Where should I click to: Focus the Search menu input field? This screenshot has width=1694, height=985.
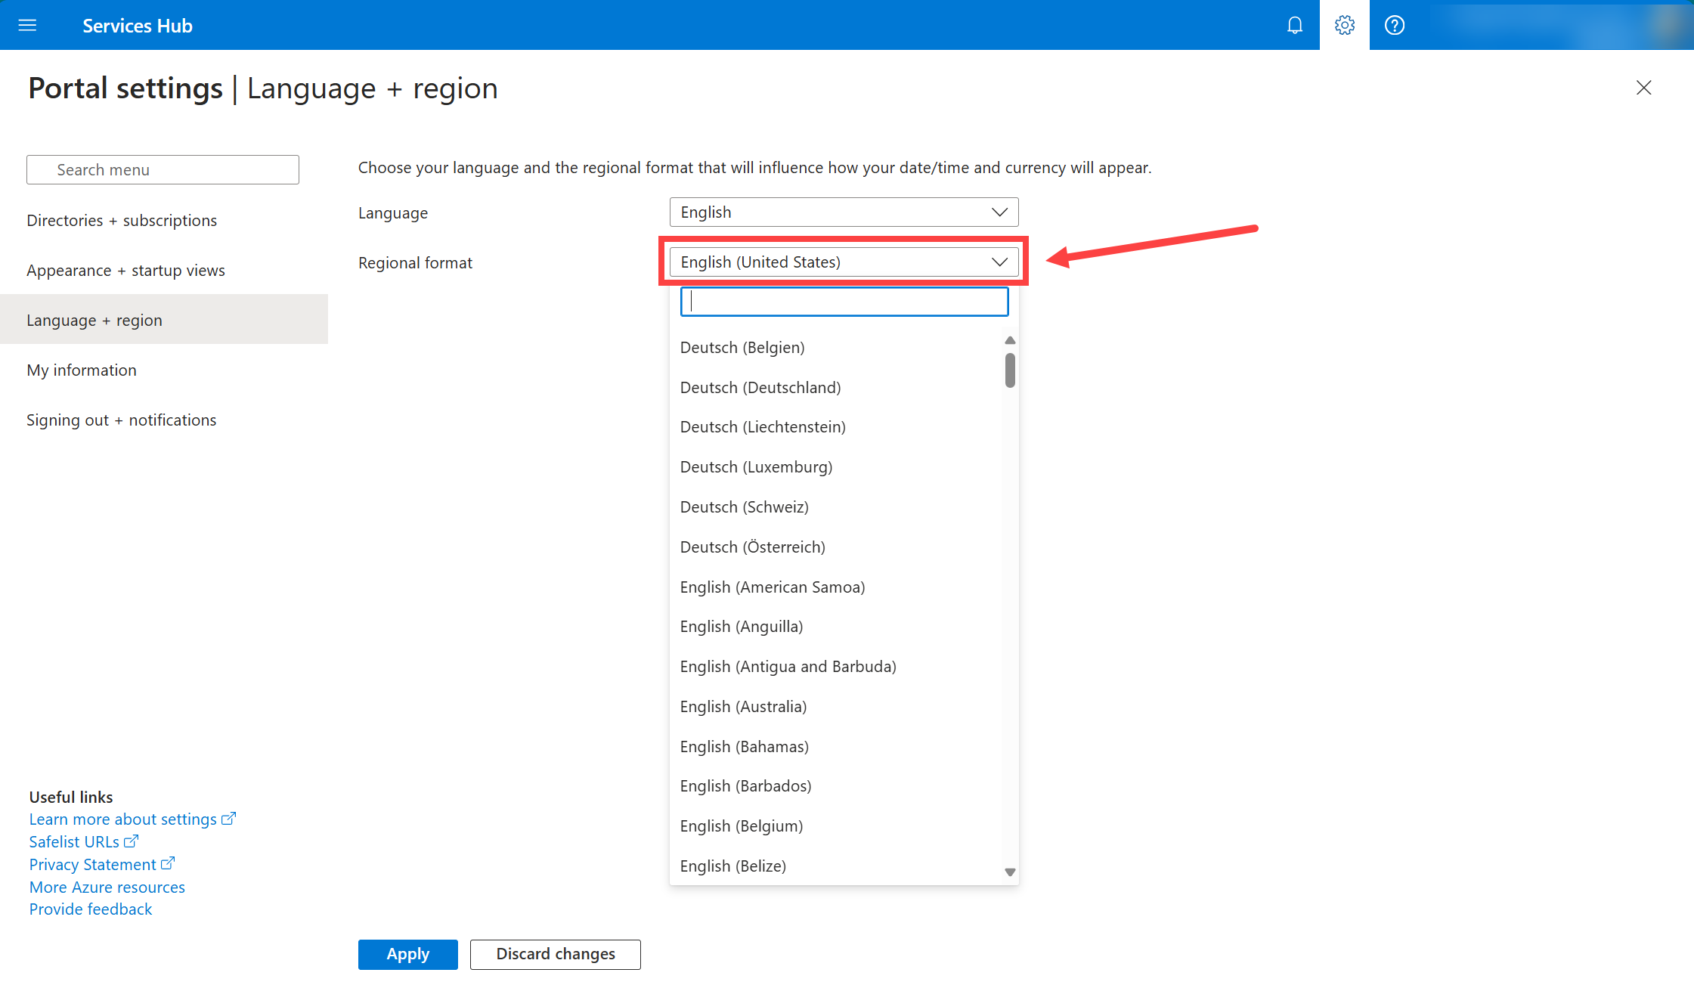163,170
